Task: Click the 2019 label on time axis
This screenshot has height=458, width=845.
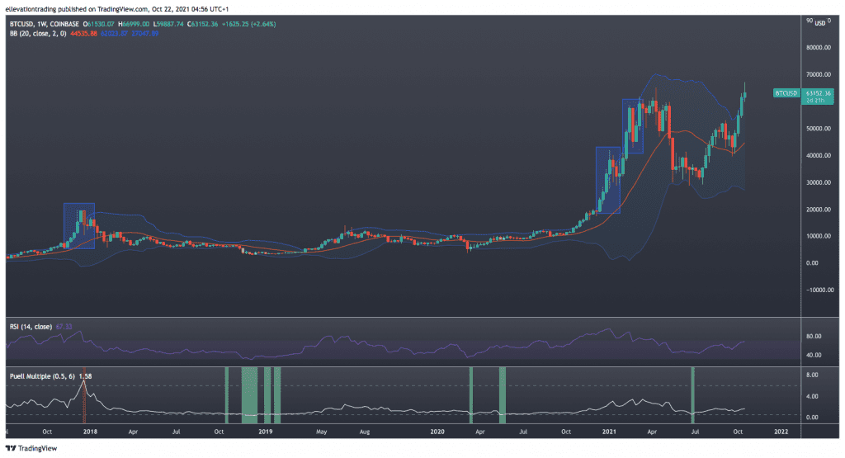Action: pyautogui.click(x=265, y=432)
